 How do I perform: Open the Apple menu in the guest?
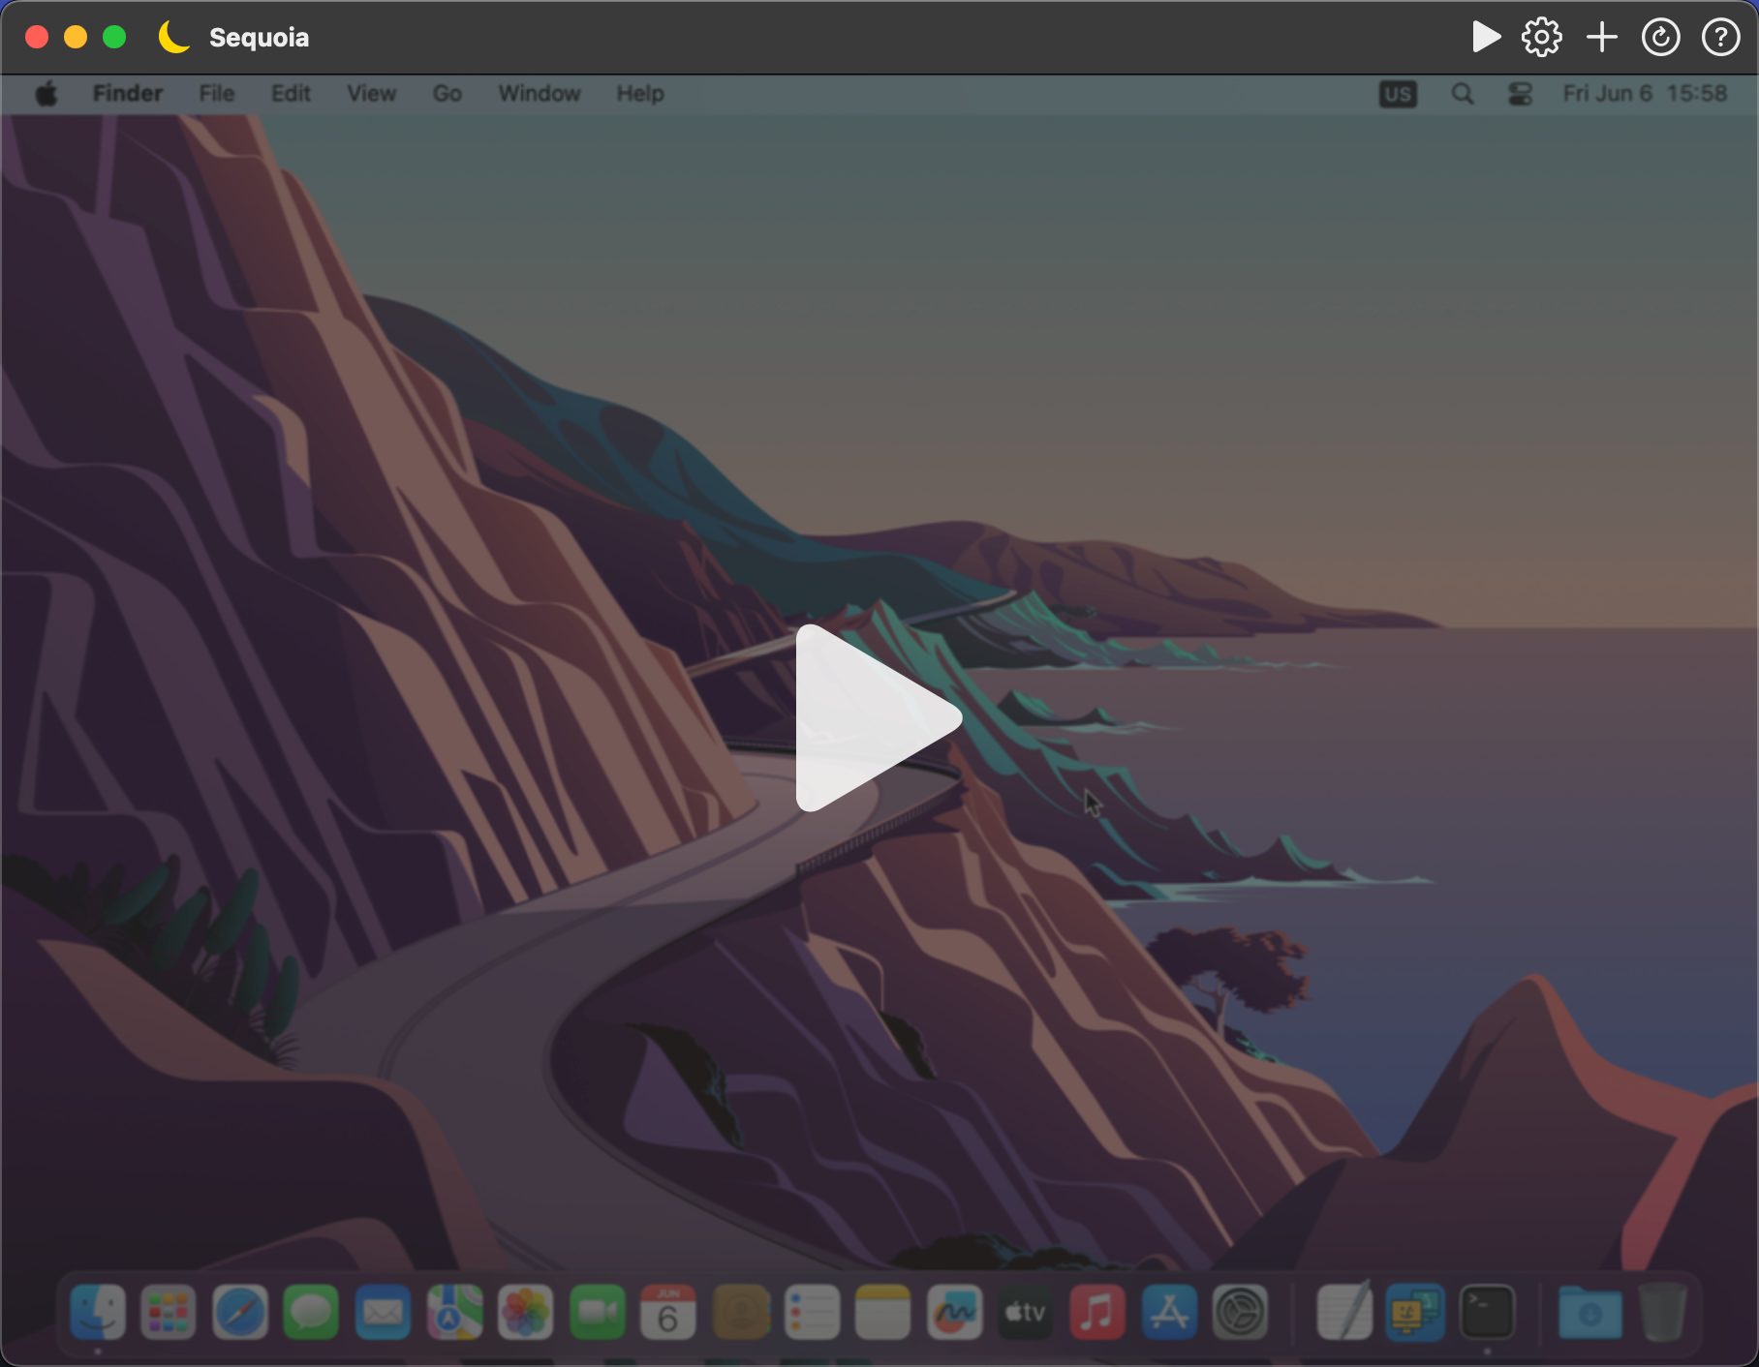point(46,94)
